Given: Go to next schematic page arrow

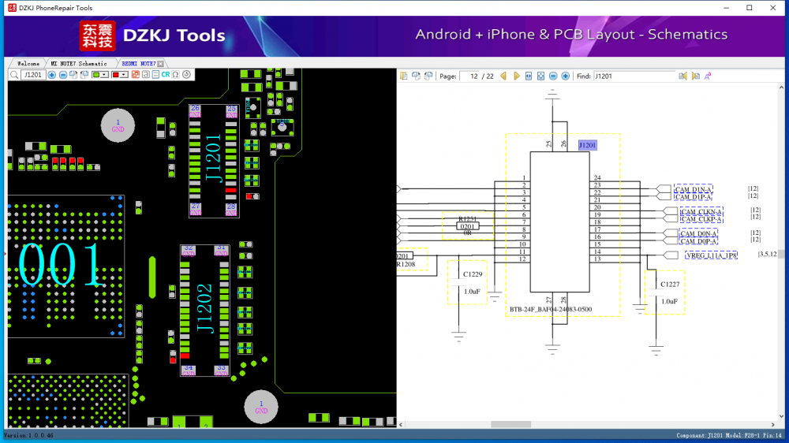Looking at the screenshot, I should [x=516, y=76].
